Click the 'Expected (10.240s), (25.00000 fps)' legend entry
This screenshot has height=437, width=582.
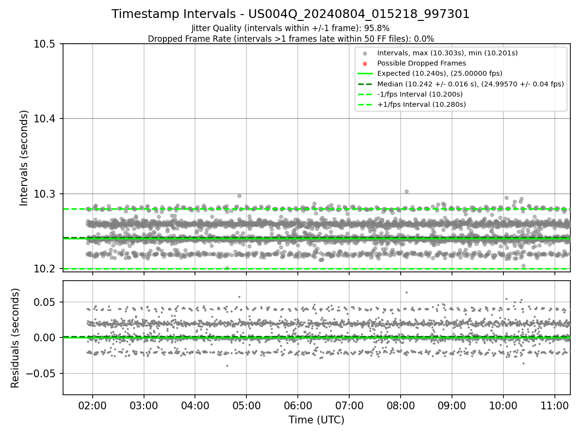point(439,73)
